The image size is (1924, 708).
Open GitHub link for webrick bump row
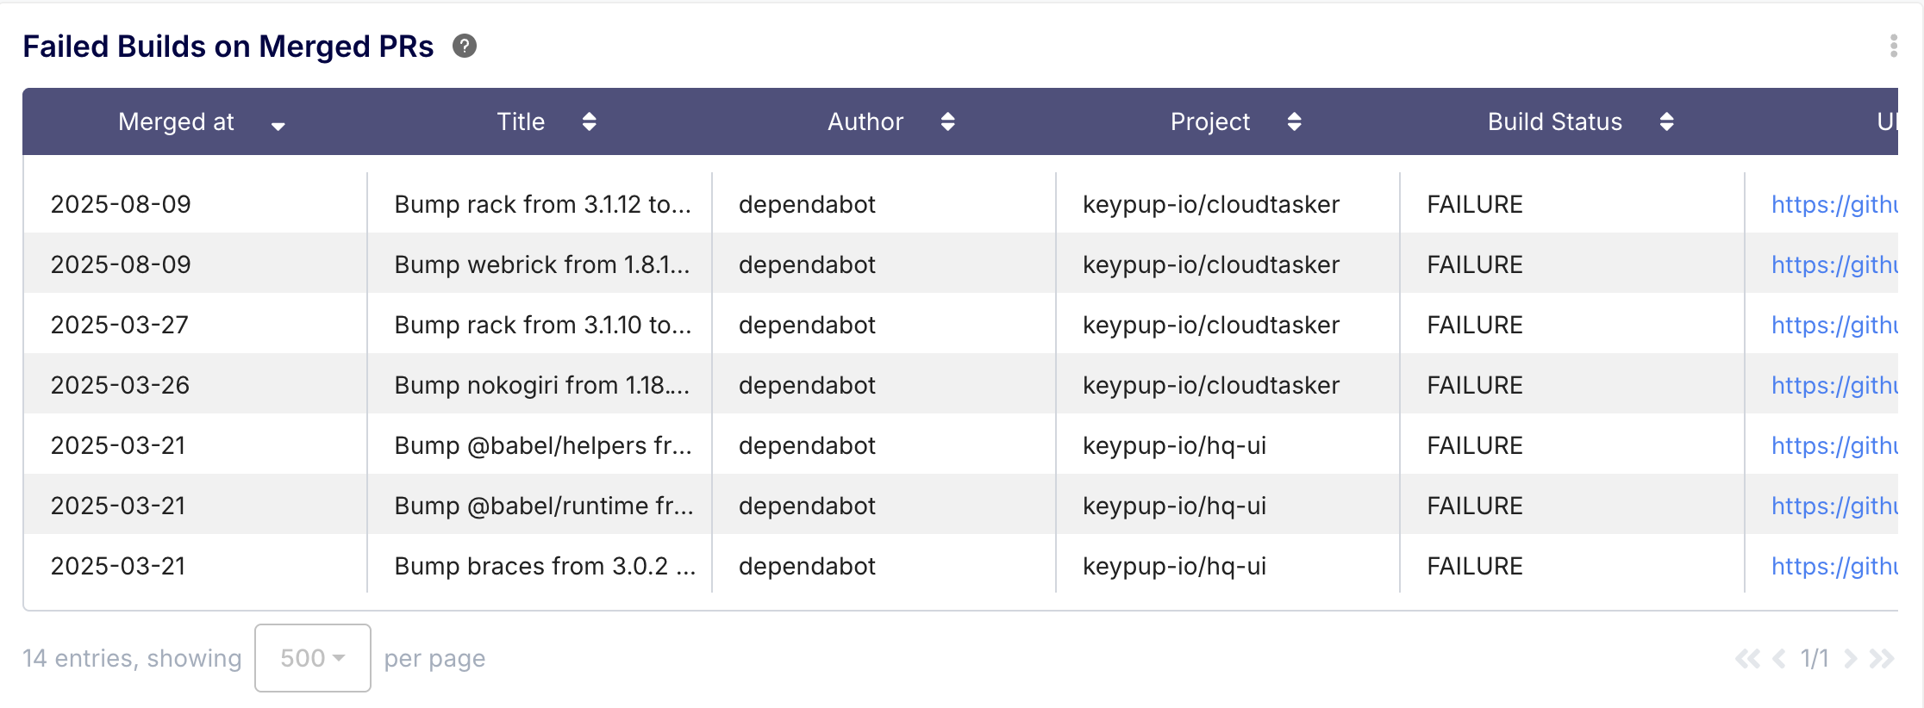[1833, 264]
